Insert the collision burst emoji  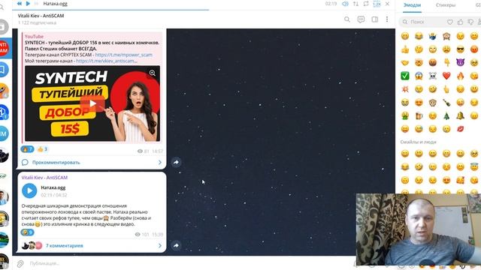pos(405,89)
